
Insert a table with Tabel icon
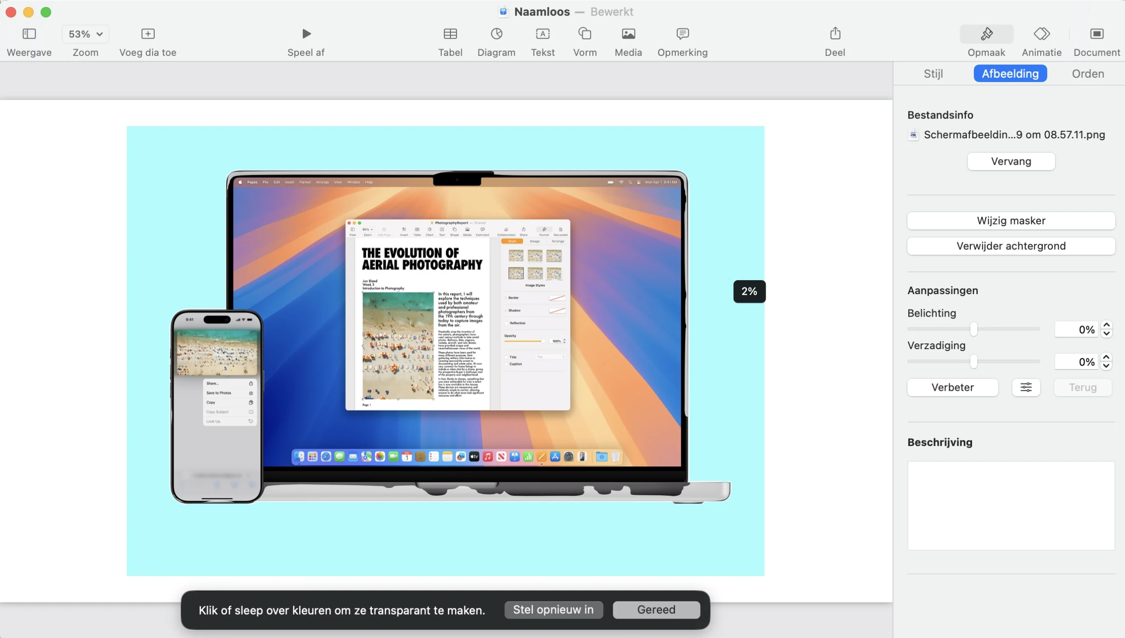[450, 34]
